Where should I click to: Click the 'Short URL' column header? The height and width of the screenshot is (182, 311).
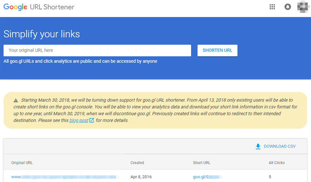click(202, 163)
